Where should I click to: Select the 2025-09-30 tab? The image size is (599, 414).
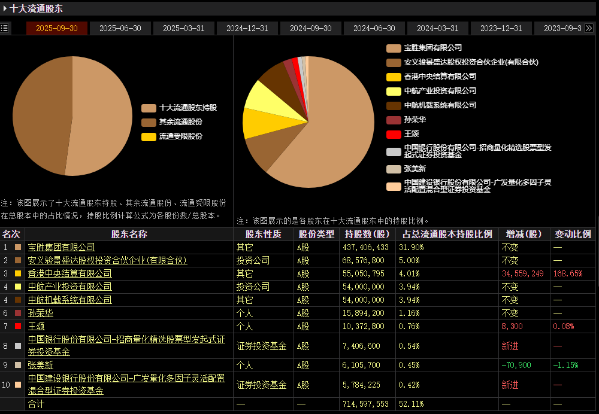(x=56, y=28)
